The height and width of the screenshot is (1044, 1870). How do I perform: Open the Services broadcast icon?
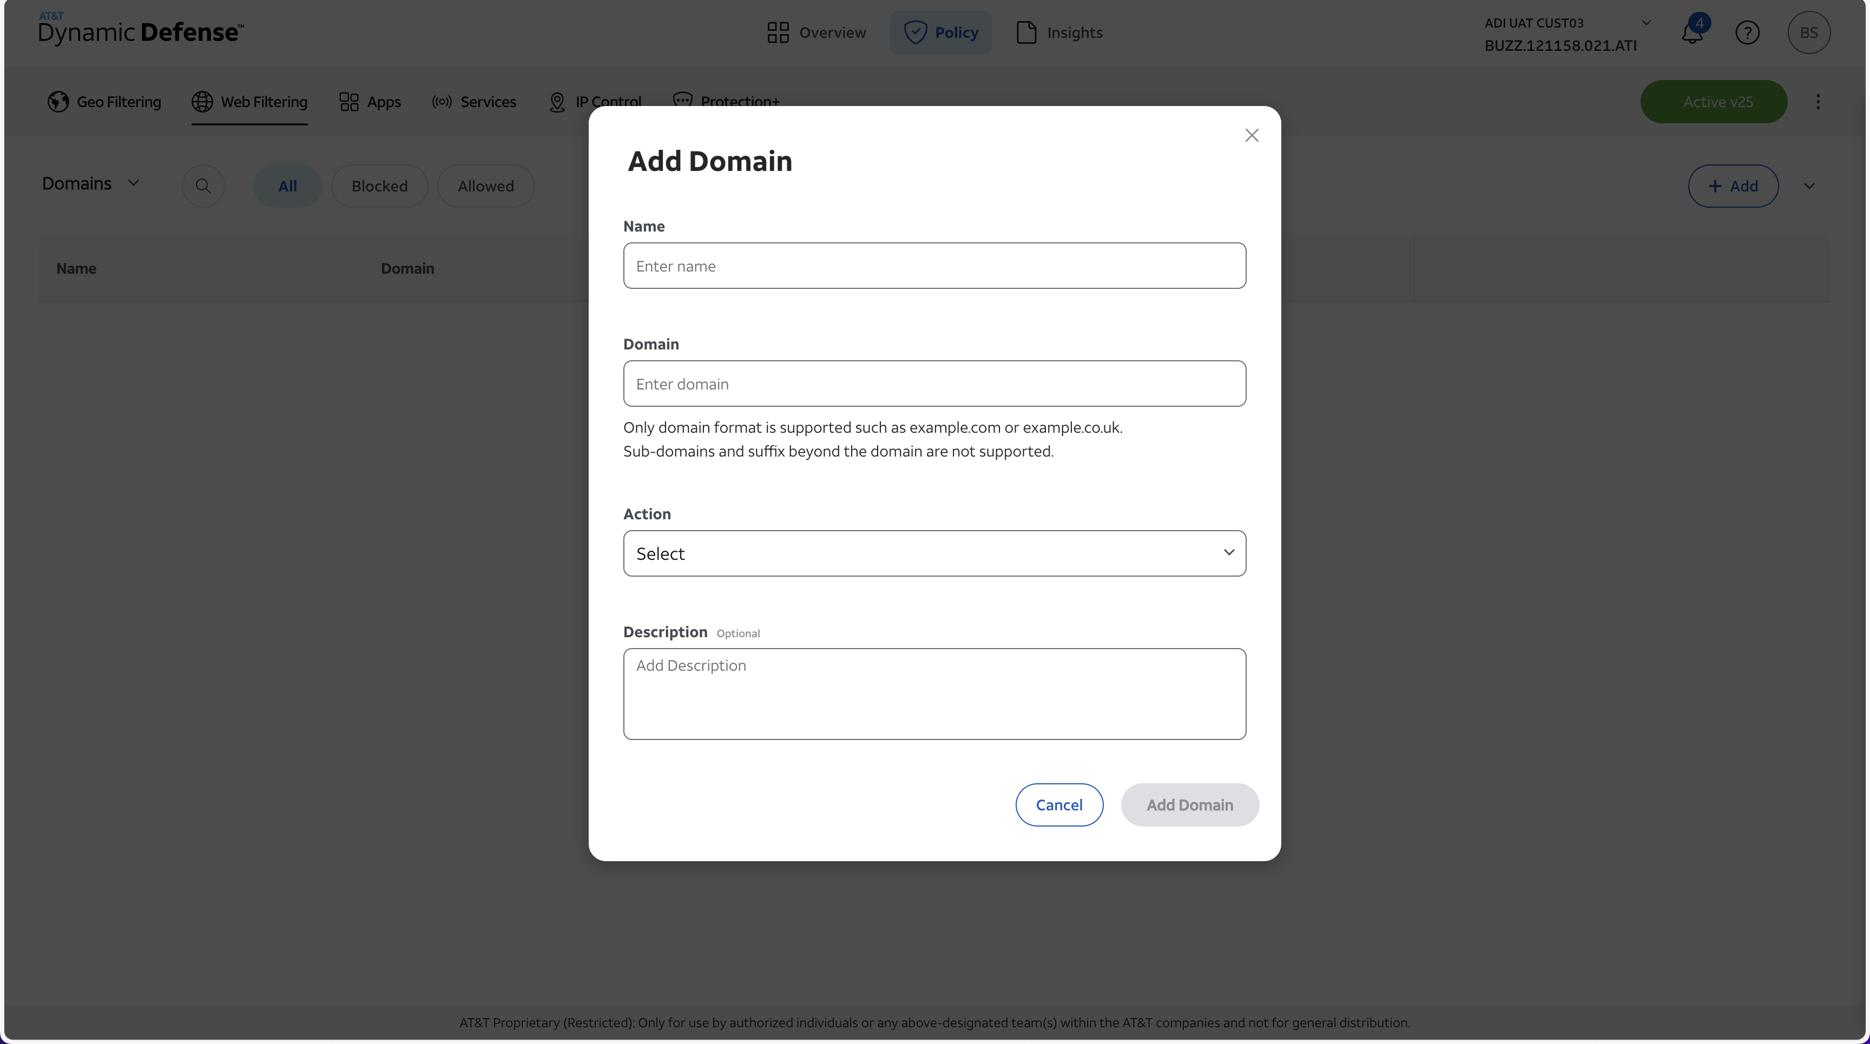[x=442, y=102]
